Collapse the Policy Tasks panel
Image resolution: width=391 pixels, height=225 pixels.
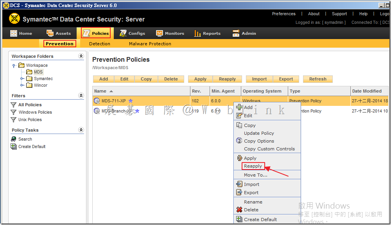pos(81,130)
